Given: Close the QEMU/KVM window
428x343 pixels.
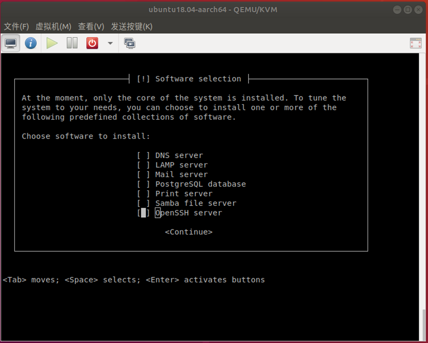Looking at the screenshot, I should click(418, 10).
